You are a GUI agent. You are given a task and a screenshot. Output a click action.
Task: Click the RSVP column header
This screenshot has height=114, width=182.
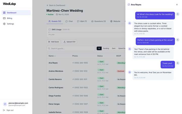pyautogui.click(x=119, y=56)
